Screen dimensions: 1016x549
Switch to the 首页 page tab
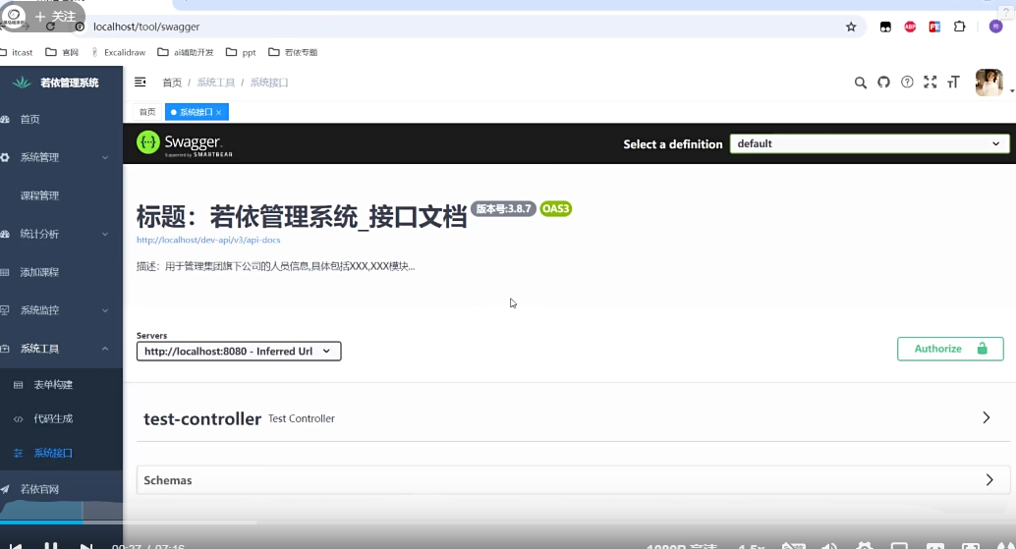pos(147,112)
